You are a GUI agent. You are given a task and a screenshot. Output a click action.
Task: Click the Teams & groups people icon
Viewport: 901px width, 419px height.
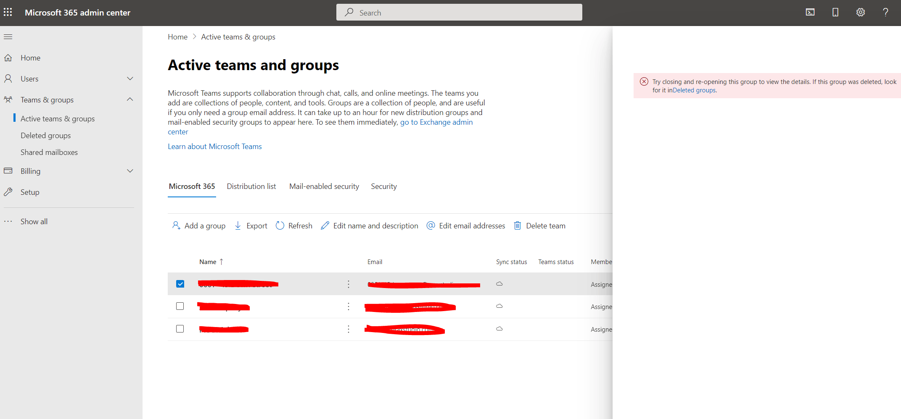pyautogui.click(x=8, y=100)
